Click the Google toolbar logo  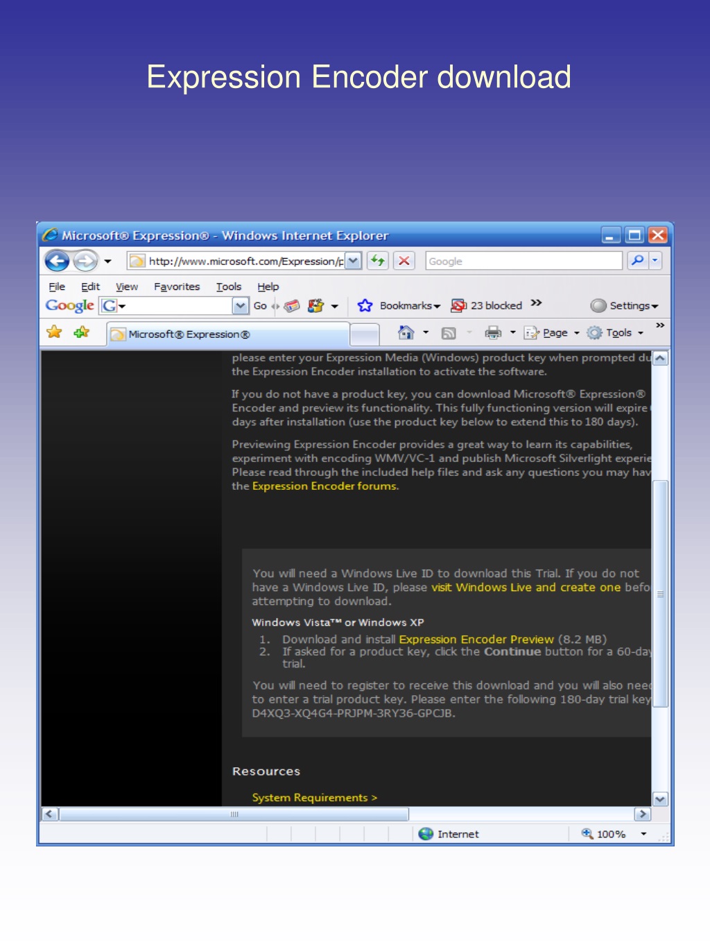69,306
